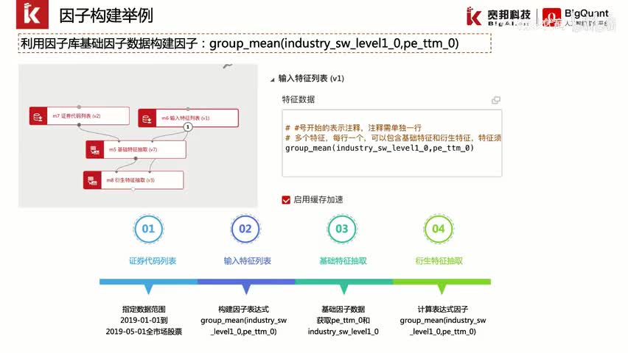Click the m7 证券代码列表 node icon
The image size is (628, 353).
(x=38, y=116)
